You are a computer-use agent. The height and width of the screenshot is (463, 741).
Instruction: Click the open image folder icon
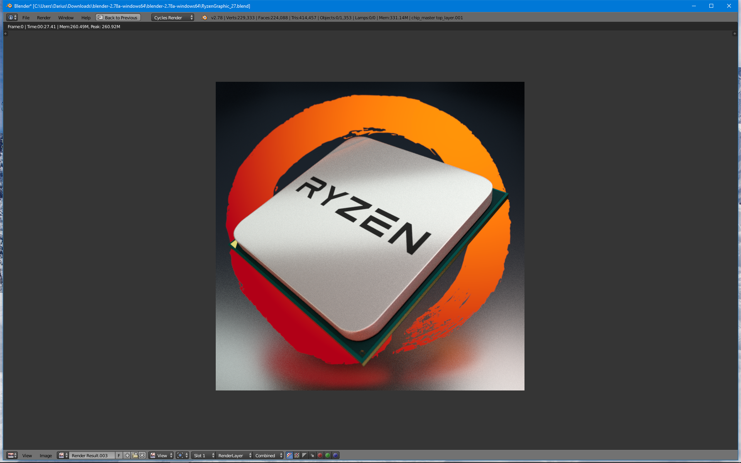(135, 455)
